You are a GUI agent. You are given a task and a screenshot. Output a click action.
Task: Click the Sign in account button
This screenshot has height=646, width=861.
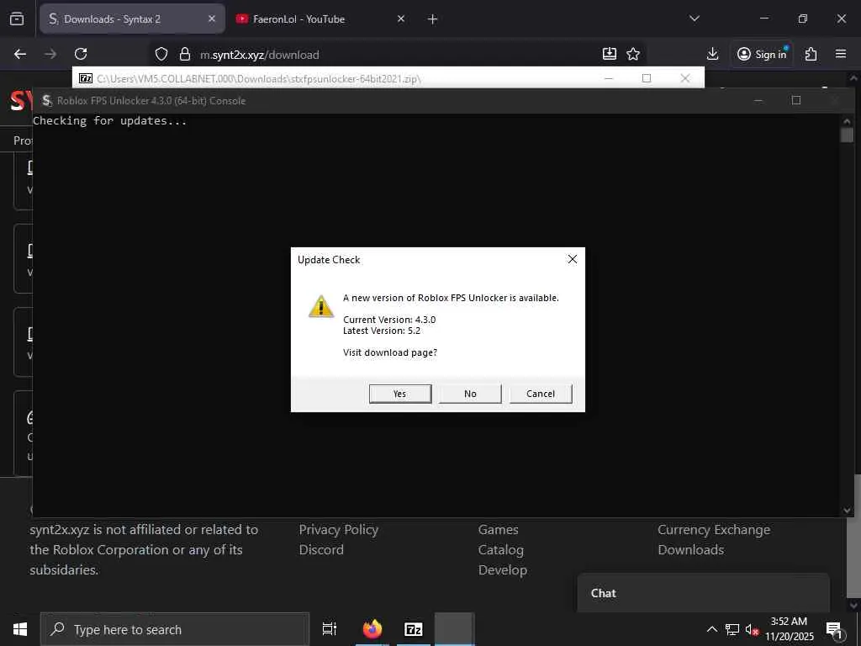point(762,54)
